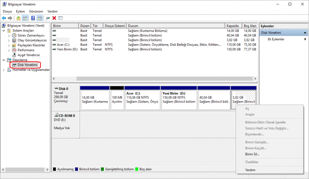Expand the Hizmetler ve Uygulamalar node
Image resolution: width=309 pixels, height=179 pixels.
point(4,70)
